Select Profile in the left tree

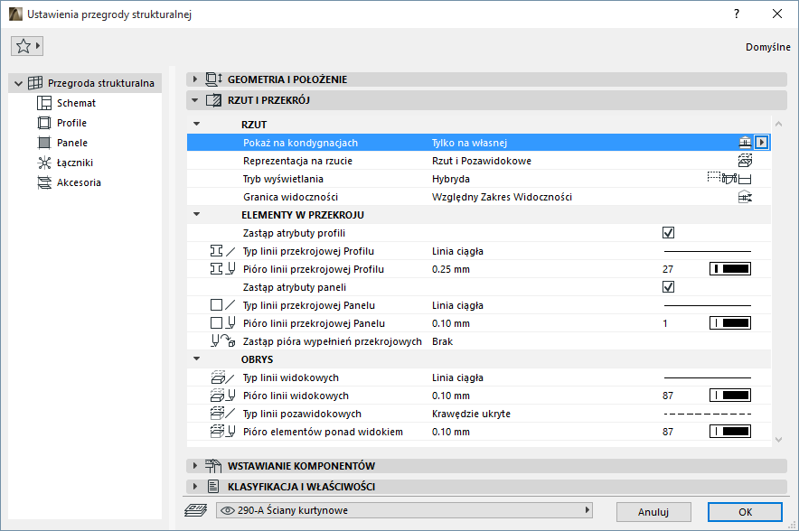[x=71, y=123]
